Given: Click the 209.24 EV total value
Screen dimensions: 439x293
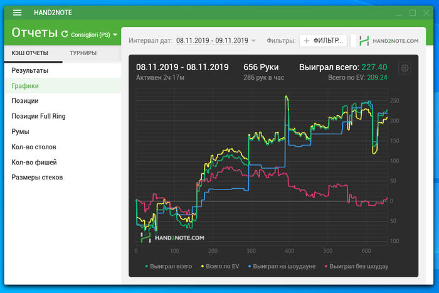Looking at the screenshot, I should tap(377, 77).
